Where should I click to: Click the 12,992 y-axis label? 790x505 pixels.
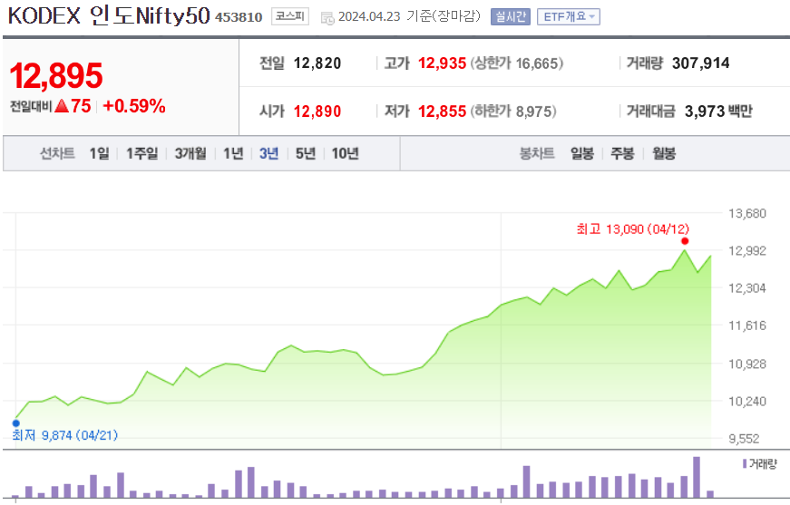747,251
